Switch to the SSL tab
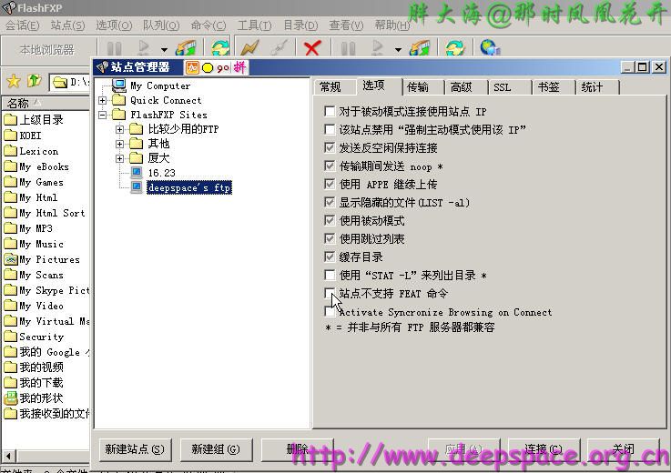This screenshot has width=671, height=473. [503, 87]
